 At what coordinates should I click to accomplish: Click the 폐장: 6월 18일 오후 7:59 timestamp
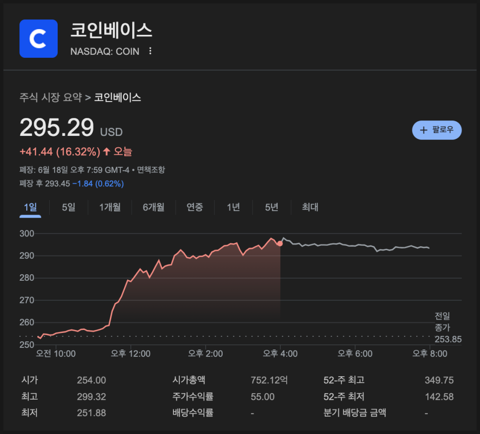[75, 170]
